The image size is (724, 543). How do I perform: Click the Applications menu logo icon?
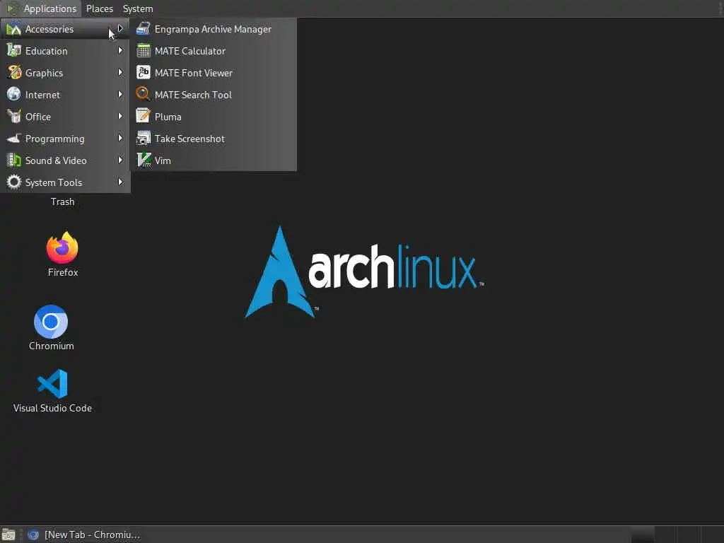tap(13, 8)
